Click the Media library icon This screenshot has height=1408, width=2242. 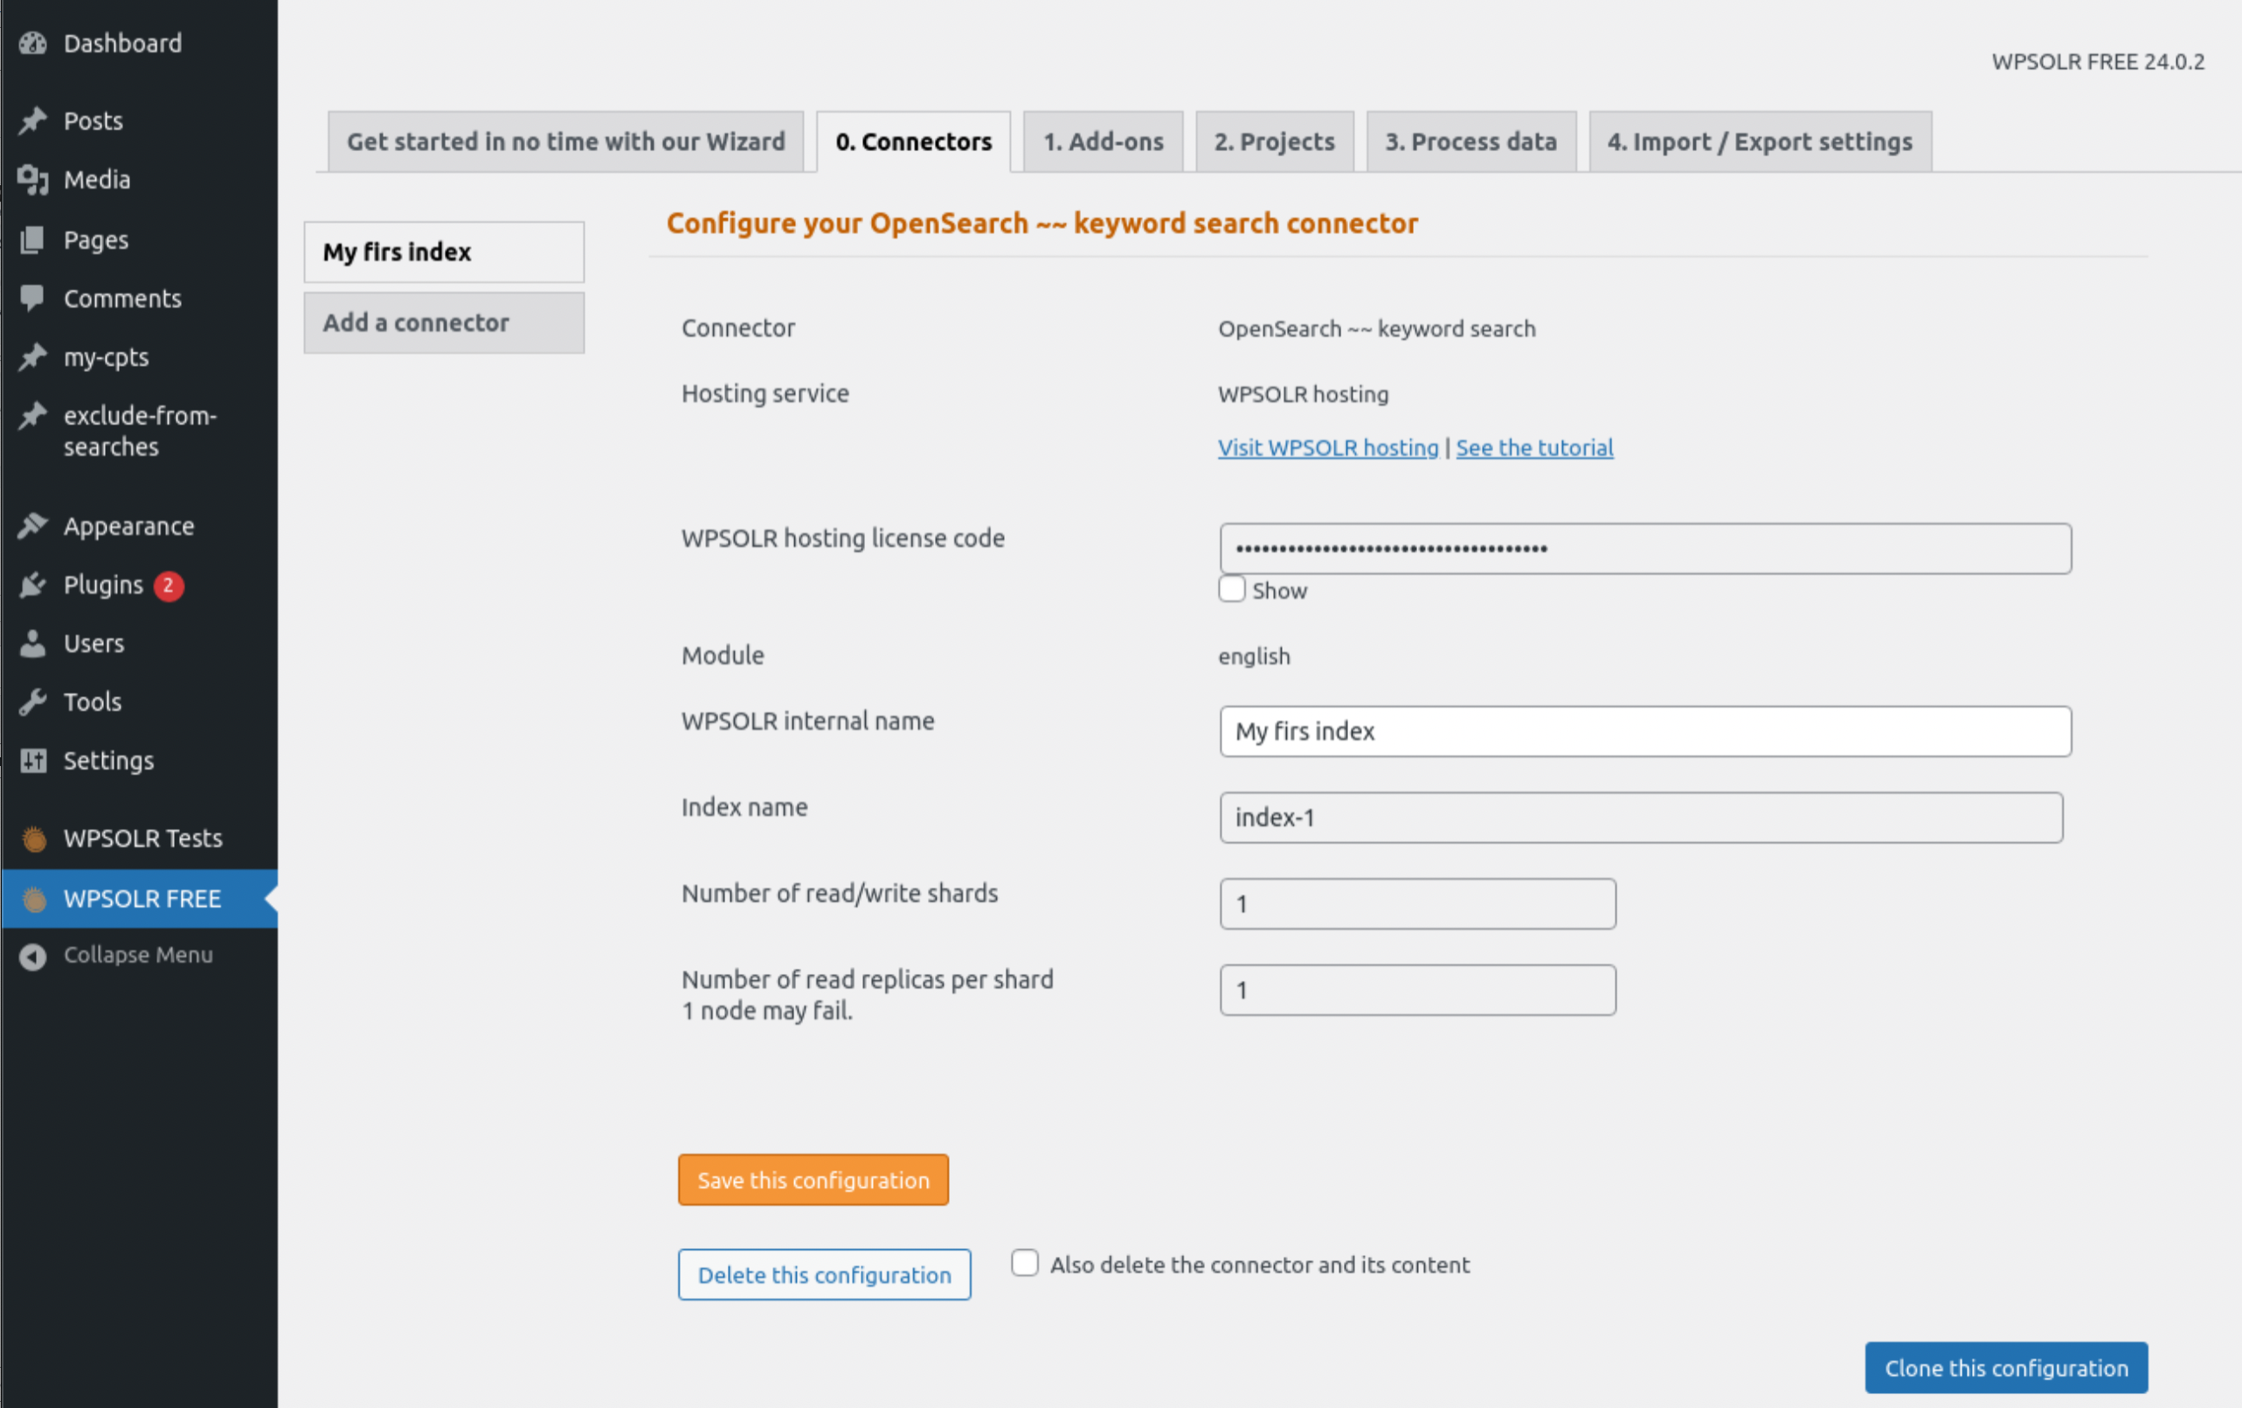tap(32, 180)
